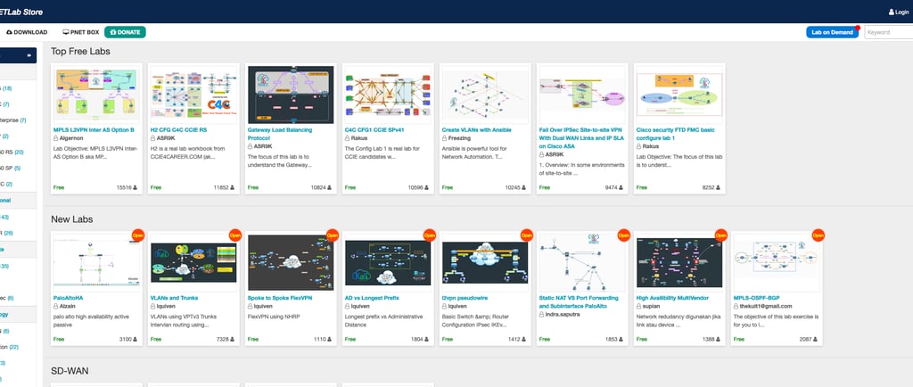Click the H2 CFG C4C topology thumbnail
Viewport: 913px width, 387px height.
tap(193, 93)
